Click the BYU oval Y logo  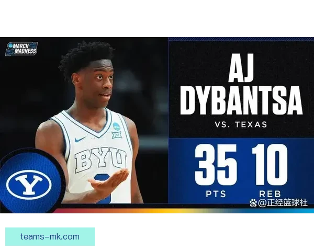coord(28,184)
